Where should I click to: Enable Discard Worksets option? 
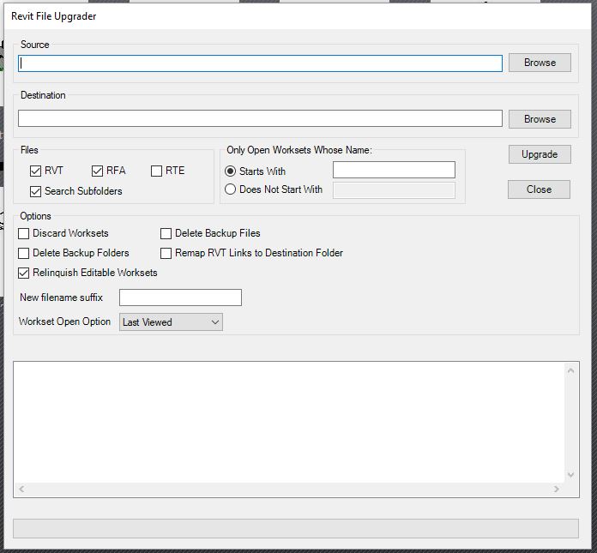click(x=24, y=234)
